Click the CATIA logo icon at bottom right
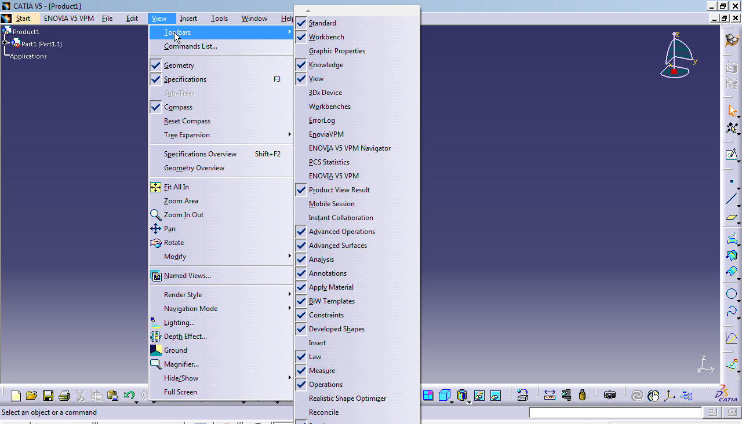Image resolution: width=742 pixels, height=424 pixels. click(726, 394)
